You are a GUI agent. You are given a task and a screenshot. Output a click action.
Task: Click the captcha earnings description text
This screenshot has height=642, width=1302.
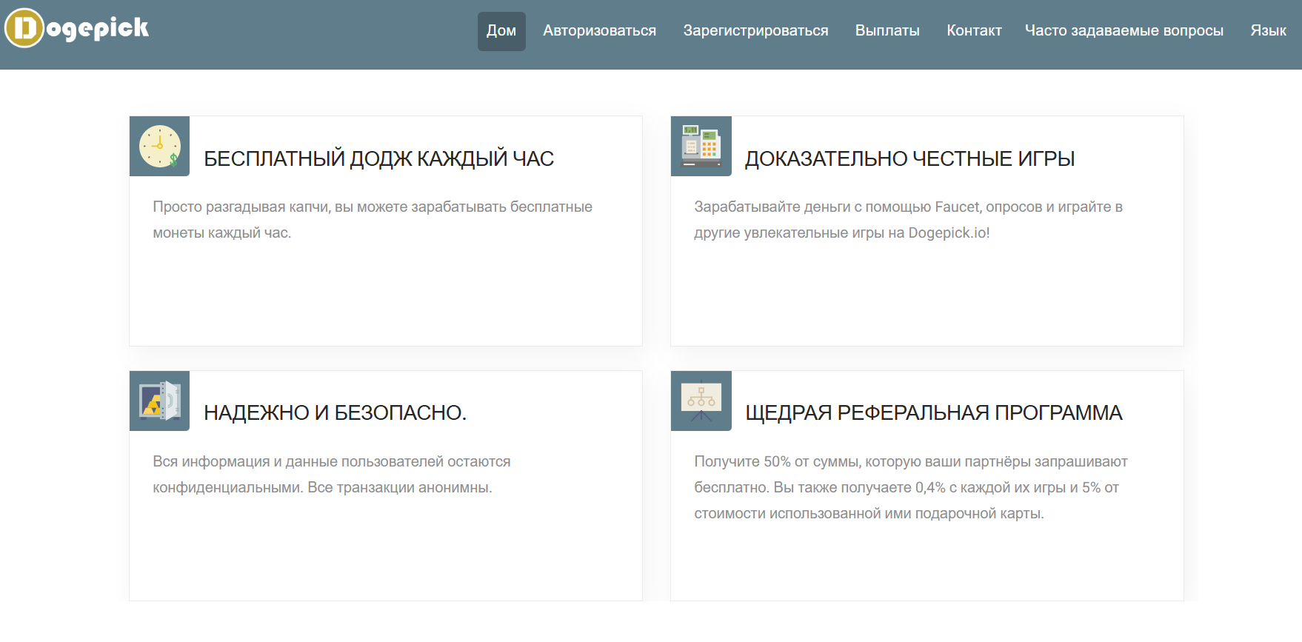[372, 220]
